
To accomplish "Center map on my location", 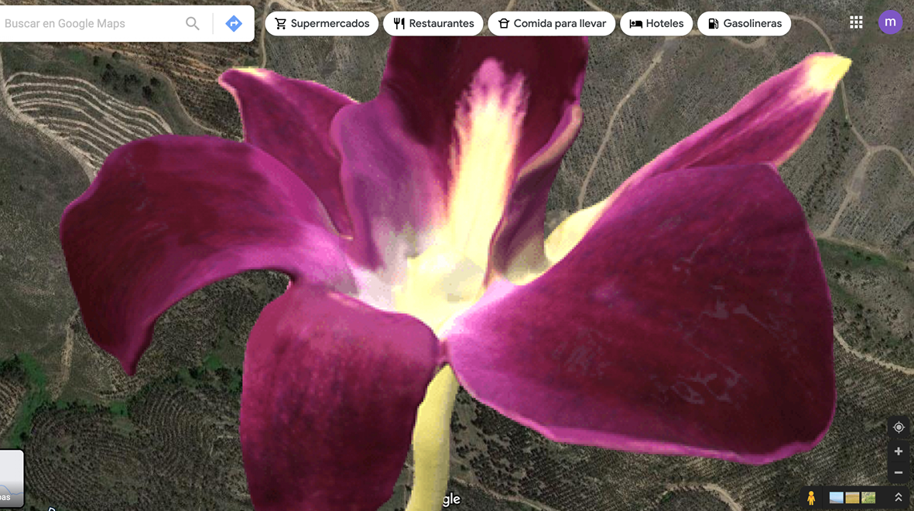I will click(x=899, y=428).
